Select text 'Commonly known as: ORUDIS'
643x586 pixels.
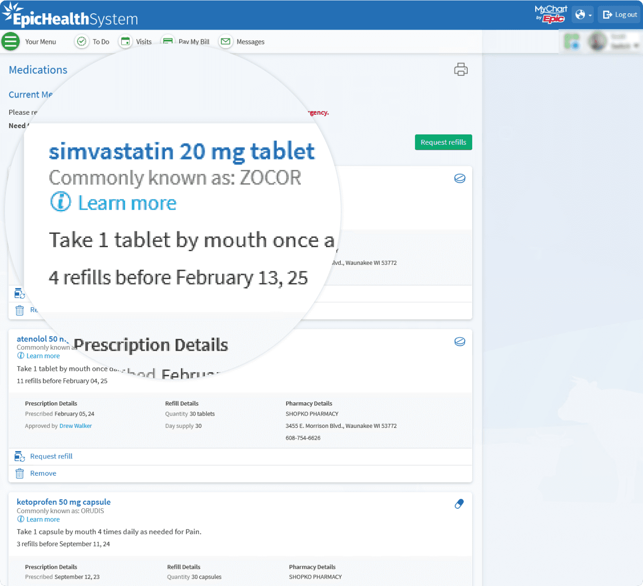[x=61, y=511]
